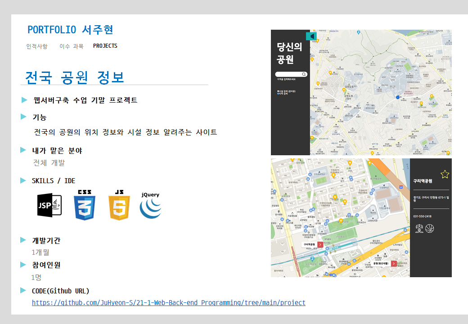Select the basketball facility icon
Viewport: 468px width, 324px height.
click(429, 229)
